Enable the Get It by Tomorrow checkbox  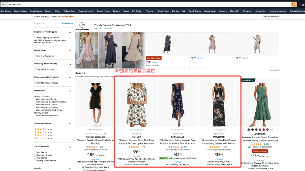pyautogui.click(x=36, y=56)
